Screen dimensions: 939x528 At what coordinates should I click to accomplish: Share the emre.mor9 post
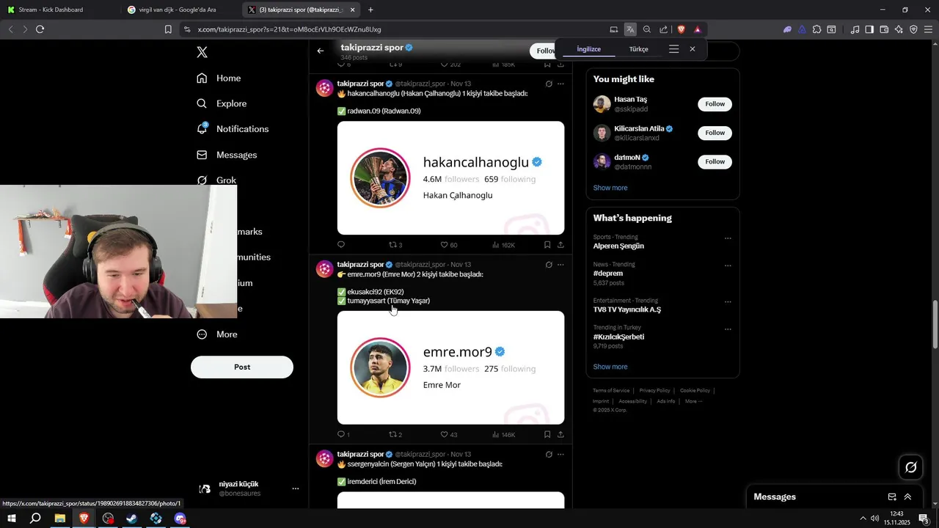click(x=560, y=435)
